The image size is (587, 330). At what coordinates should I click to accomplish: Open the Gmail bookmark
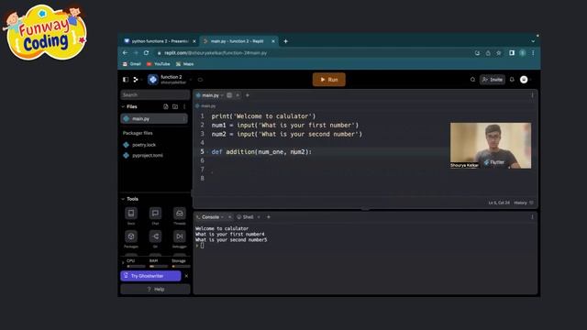(x=132, y=64)
